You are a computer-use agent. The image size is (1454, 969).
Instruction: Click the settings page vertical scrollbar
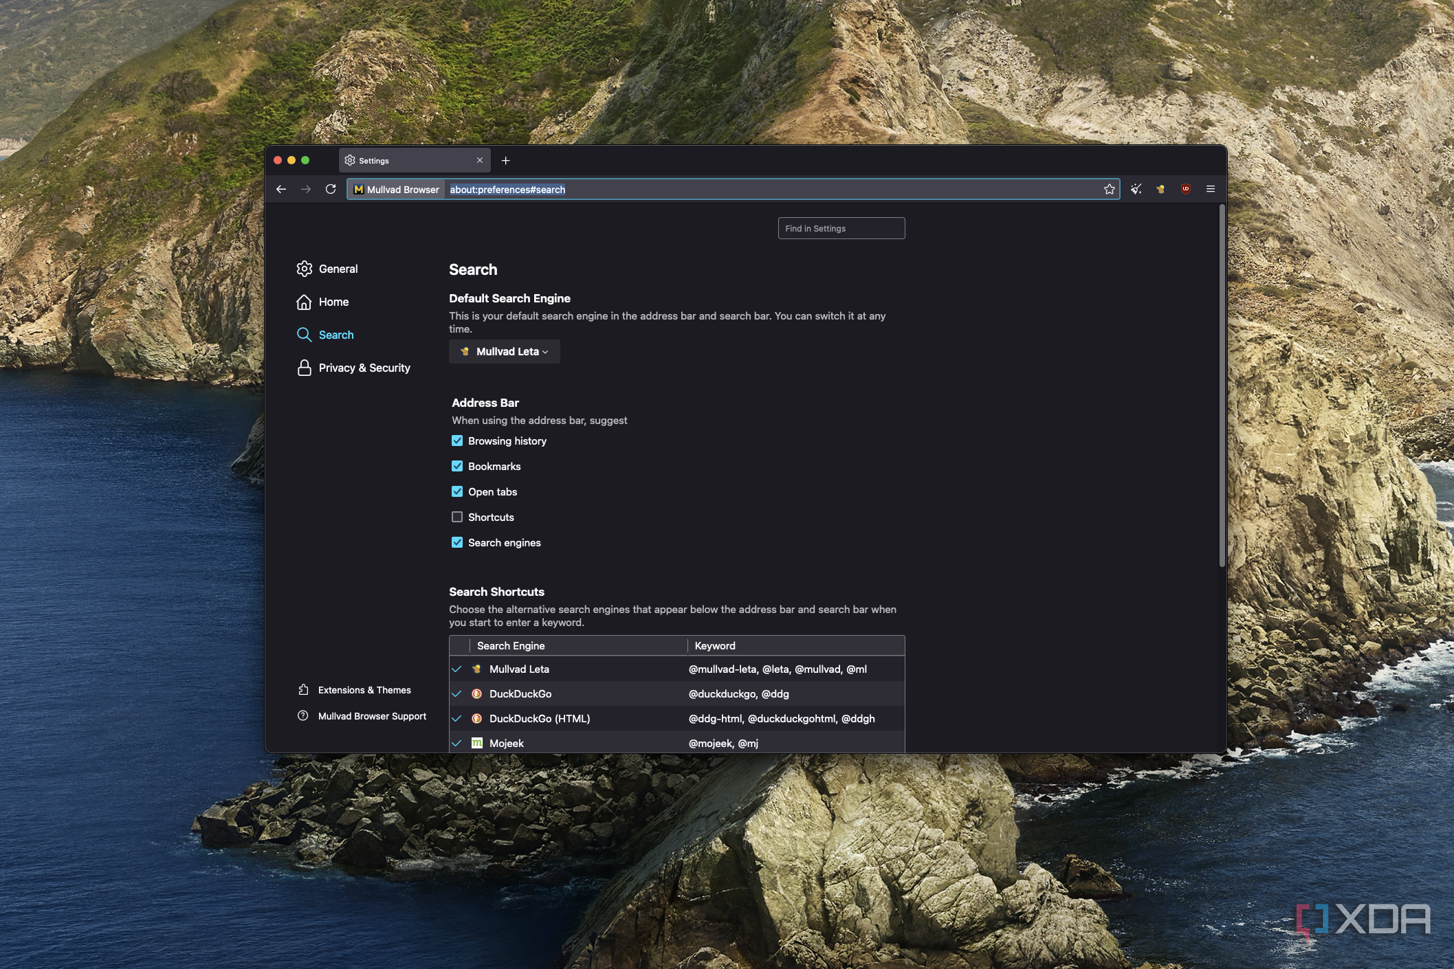click(x=1222, y=386)
